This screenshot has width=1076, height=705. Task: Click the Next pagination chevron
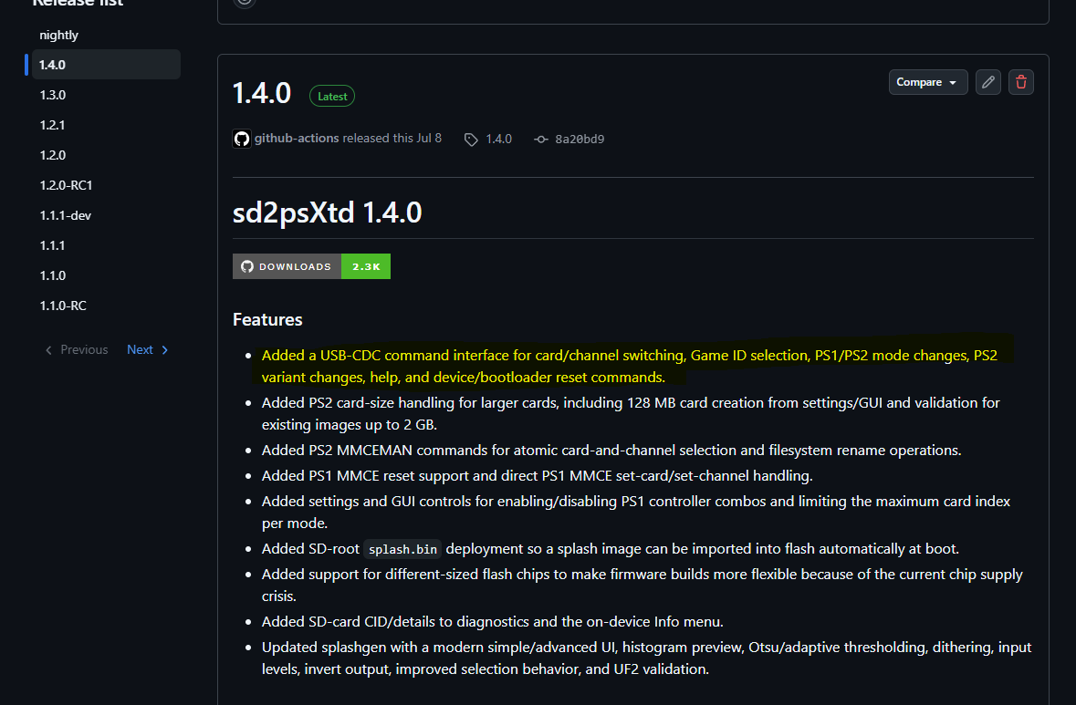coord(164,349)
